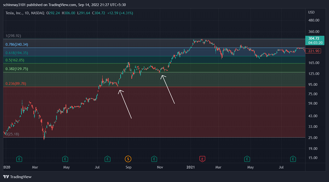
Task: Select the 0.5(162.05) Fibonacci label
Action: point(15,60)
